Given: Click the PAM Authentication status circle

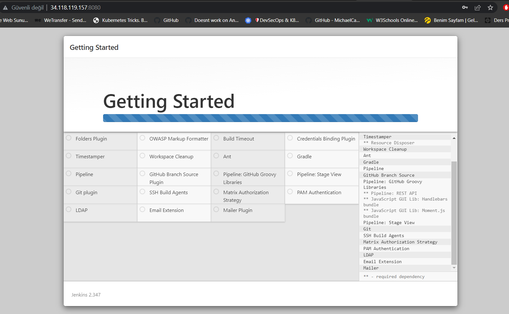Looking at the screenshot, I should coord(290,192).
